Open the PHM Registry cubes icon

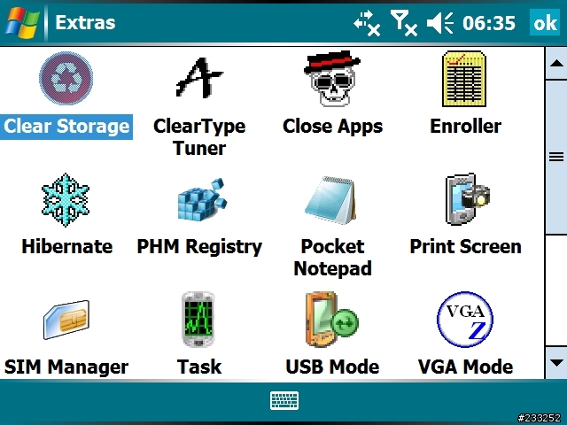202,200
